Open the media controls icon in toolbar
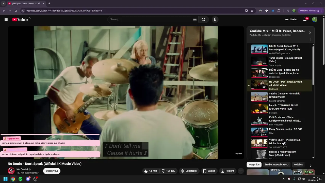 (x=288, y=11)
